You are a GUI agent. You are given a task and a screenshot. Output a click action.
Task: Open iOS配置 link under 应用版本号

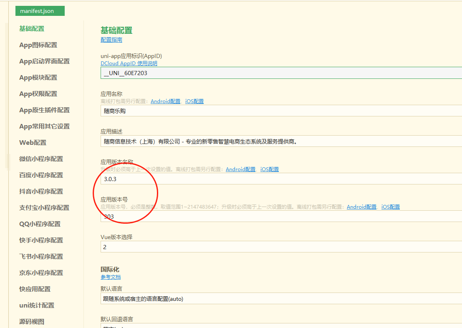391,207
